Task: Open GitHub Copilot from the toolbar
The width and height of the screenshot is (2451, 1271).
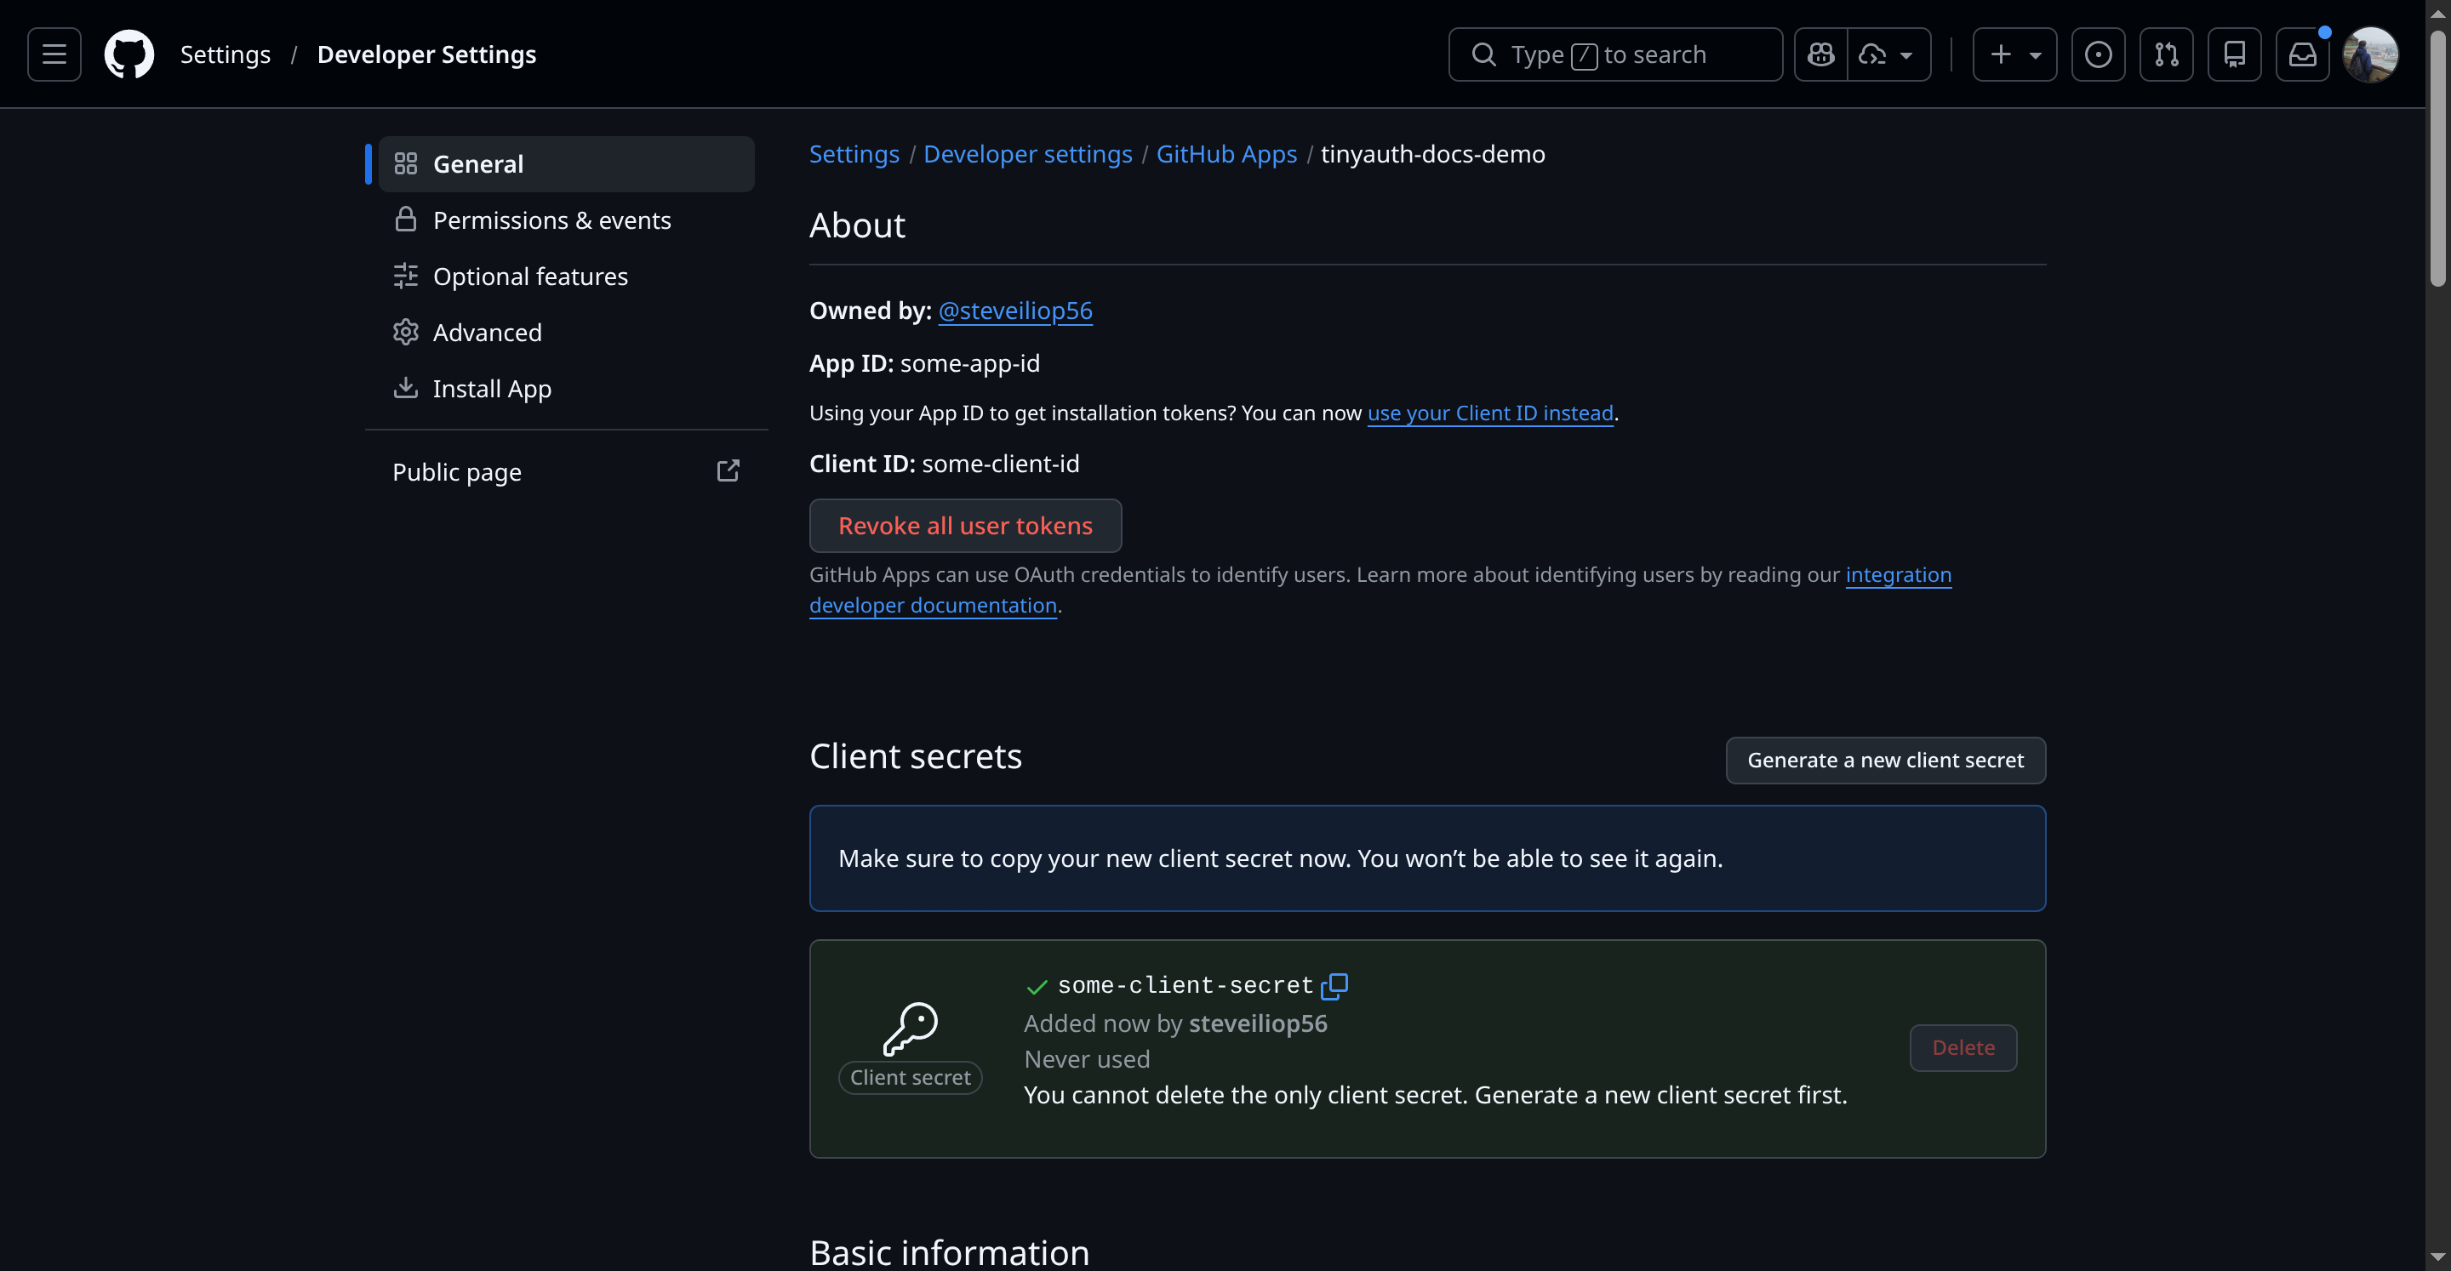Action: (1821, 54)
